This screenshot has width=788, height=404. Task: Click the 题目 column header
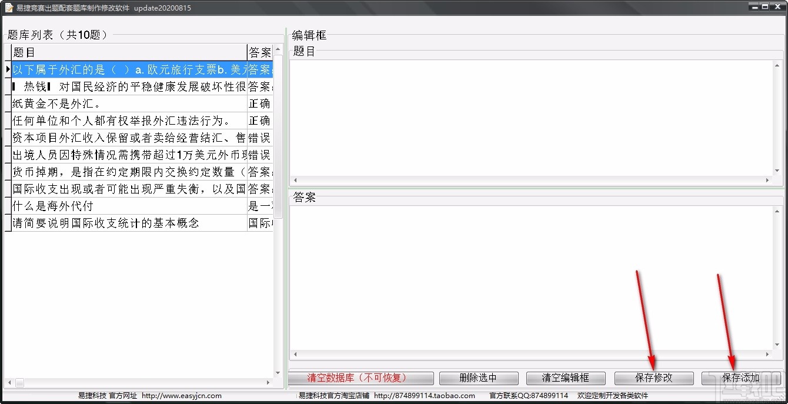tap(118, 52)
